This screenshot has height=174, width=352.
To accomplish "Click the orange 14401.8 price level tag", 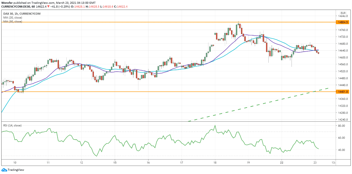I will pyautogui.click(x=343, y=92).
